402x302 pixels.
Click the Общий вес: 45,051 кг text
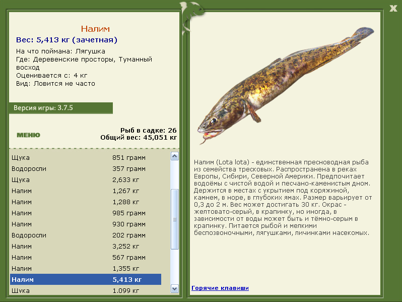pos(139,138)
